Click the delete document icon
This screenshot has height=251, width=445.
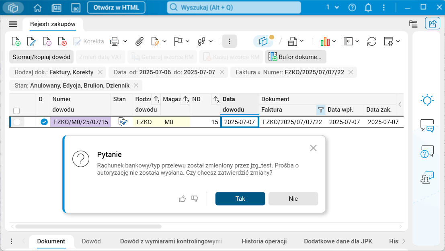coord(62,41)
